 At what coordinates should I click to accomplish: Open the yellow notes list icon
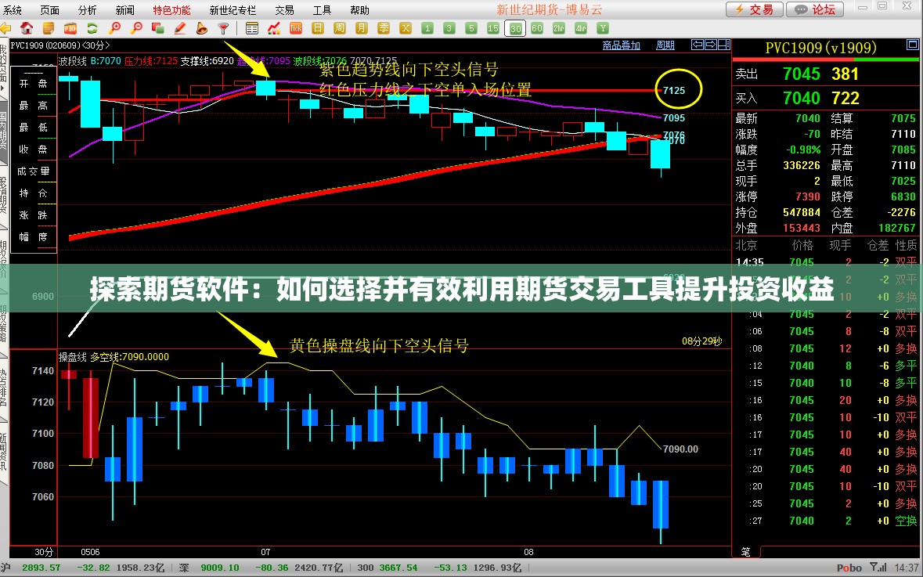tap(49, 28)
